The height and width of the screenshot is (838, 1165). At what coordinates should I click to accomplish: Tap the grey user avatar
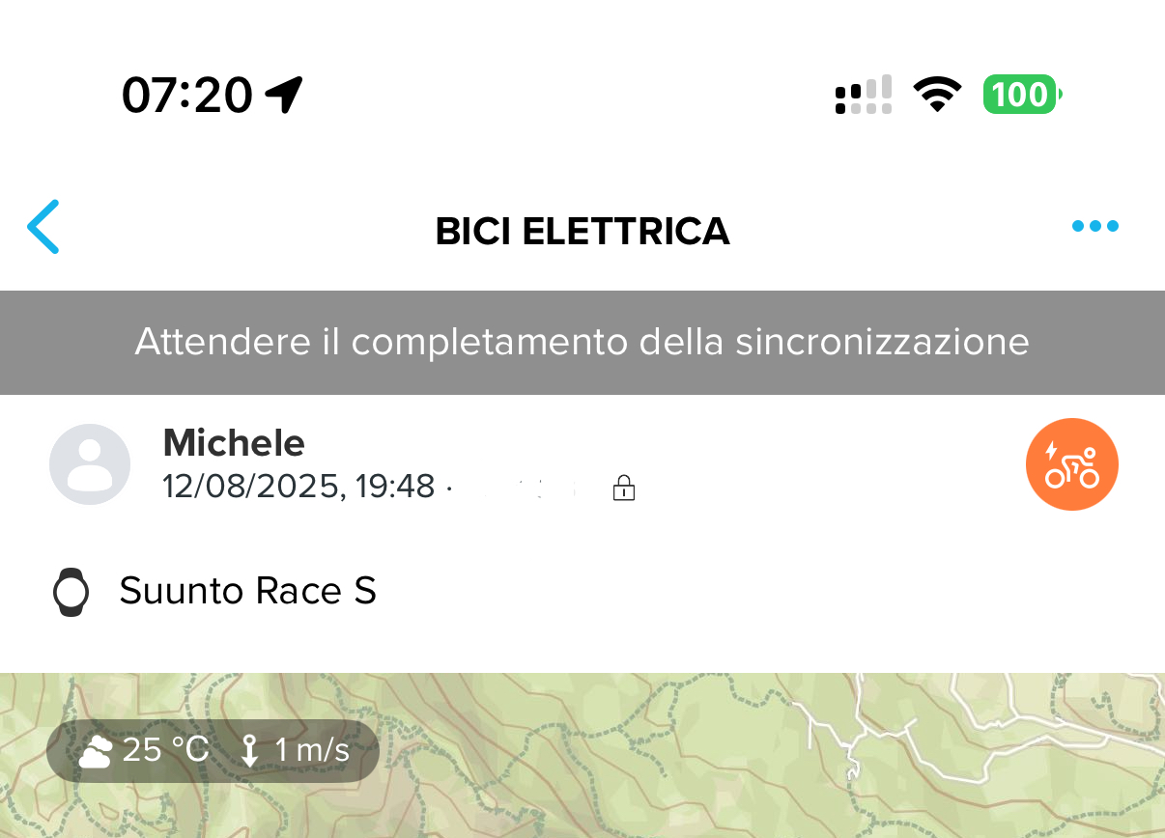click(90, 464)
